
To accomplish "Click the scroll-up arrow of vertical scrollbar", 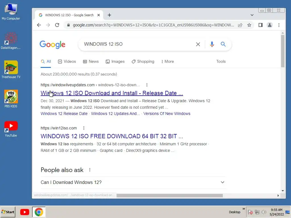I will [283, 33].
